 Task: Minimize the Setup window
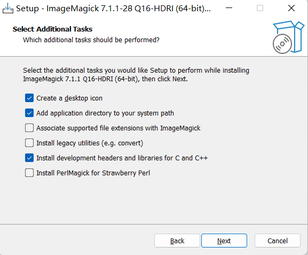point(229,8)
